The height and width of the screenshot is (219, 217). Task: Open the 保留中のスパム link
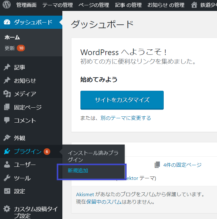(x=104, y=202)
